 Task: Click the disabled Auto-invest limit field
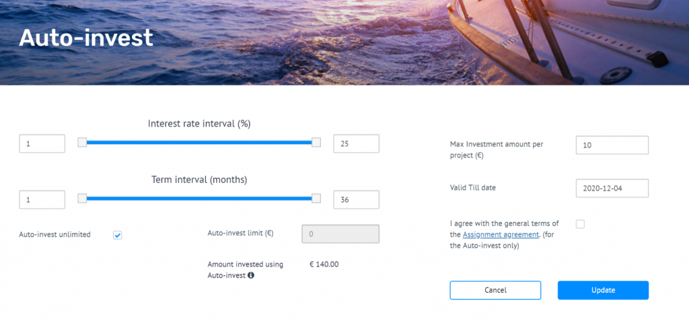click(340, 234)
